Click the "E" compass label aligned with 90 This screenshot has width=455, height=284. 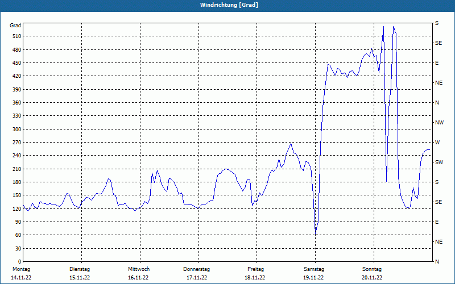[x=437, y=222]
